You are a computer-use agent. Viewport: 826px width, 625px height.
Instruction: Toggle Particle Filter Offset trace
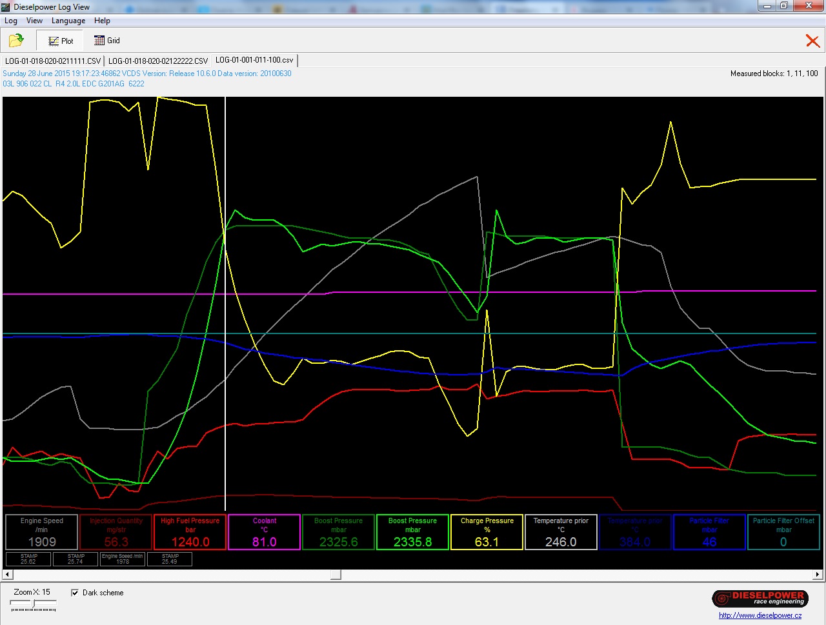click(783, 532)
